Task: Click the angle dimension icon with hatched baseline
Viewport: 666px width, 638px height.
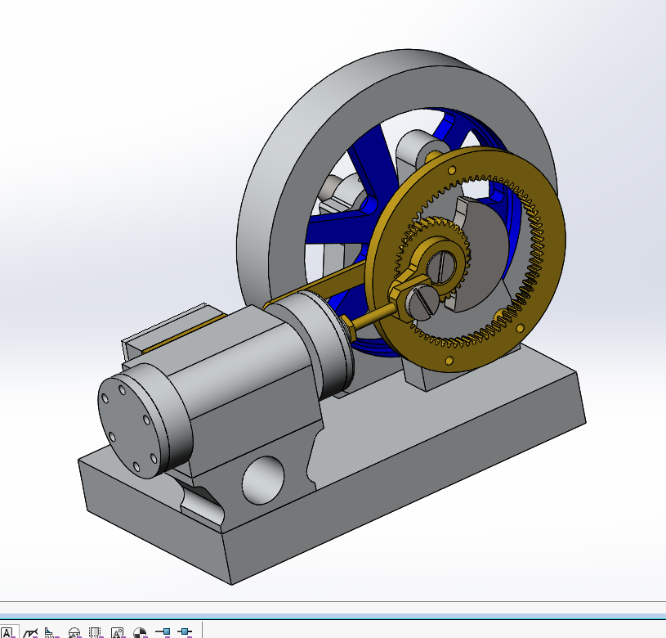Action: pyautogui.click(x=51, y=632)
